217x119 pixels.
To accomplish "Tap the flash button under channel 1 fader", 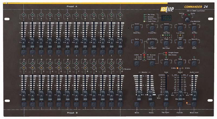I will click(x=24, y=52).
